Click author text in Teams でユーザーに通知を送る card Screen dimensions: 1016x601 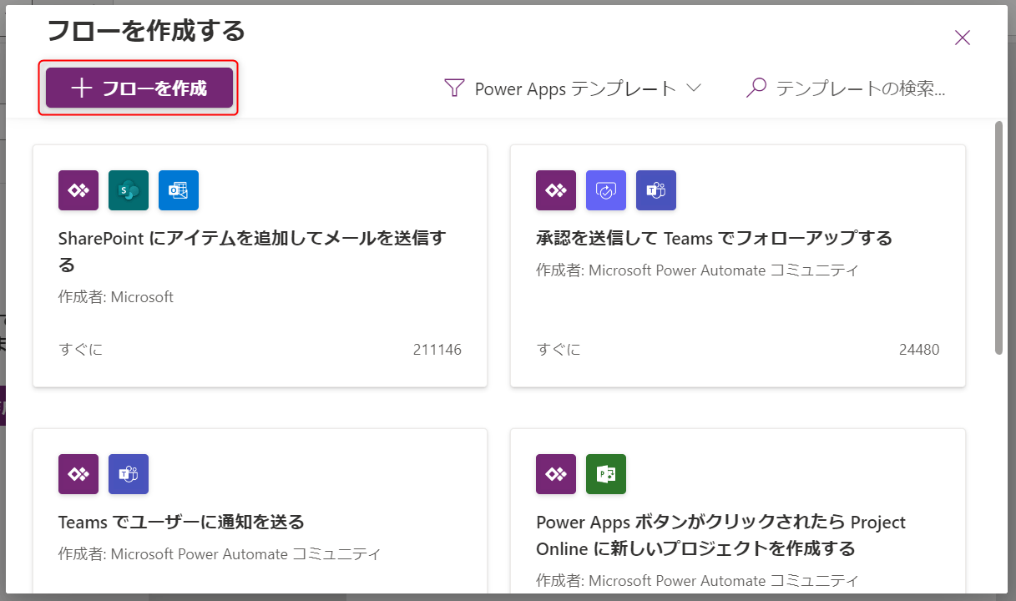tap(220, 553)
